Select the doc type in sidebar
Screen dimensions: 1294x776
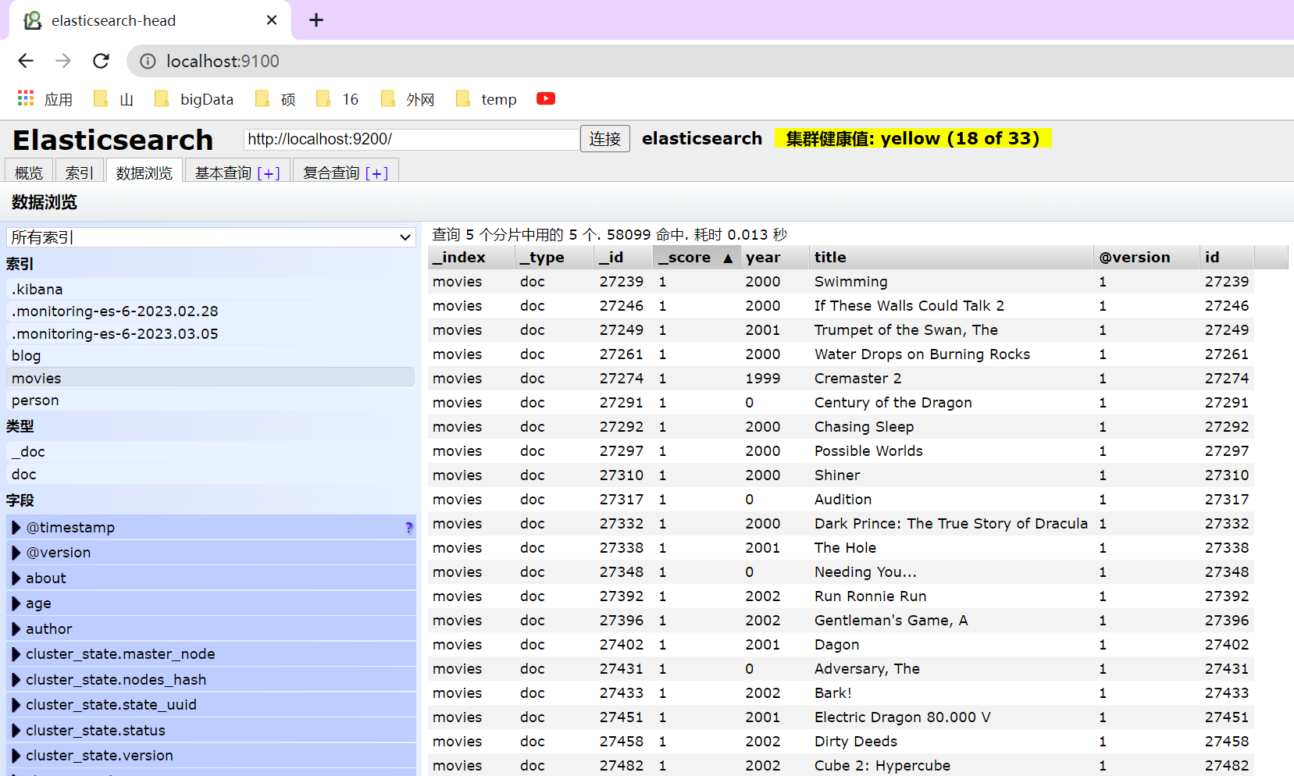click(x=211, y=474)
